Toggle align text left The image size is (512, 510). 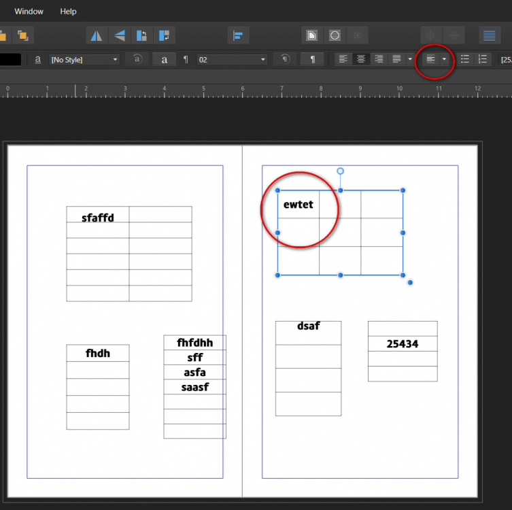click(343, 60)
